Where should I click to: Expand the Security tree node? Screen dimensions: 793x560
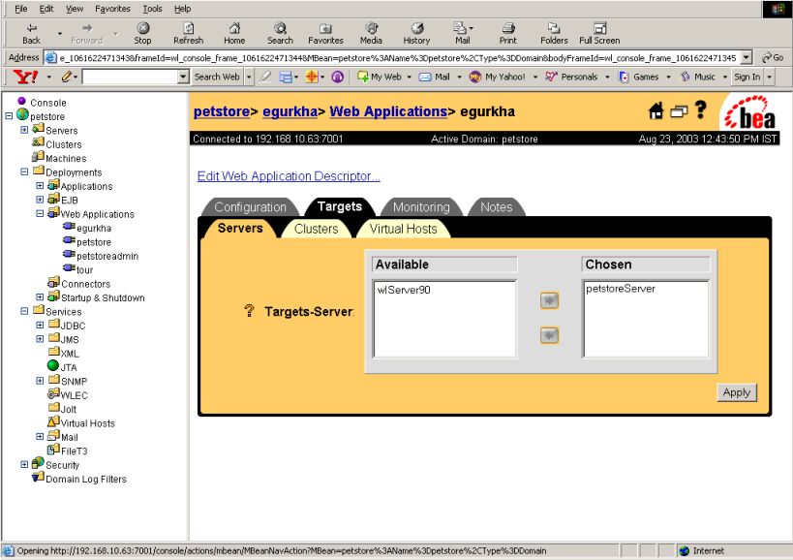24,464
